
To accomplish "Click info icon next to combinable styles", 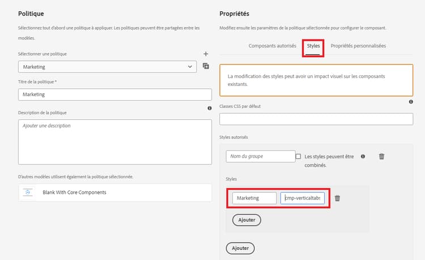I will click(x=363, y=157).
